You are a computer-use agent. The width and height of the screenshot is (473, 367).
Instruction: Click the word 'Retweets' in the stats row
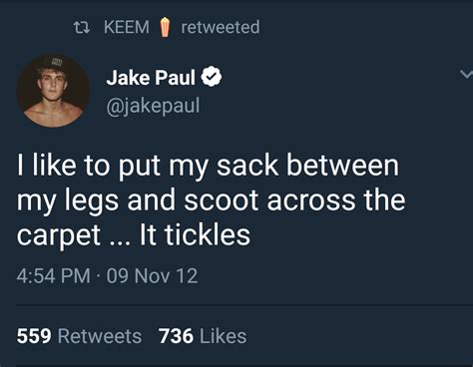coord(100,336)
